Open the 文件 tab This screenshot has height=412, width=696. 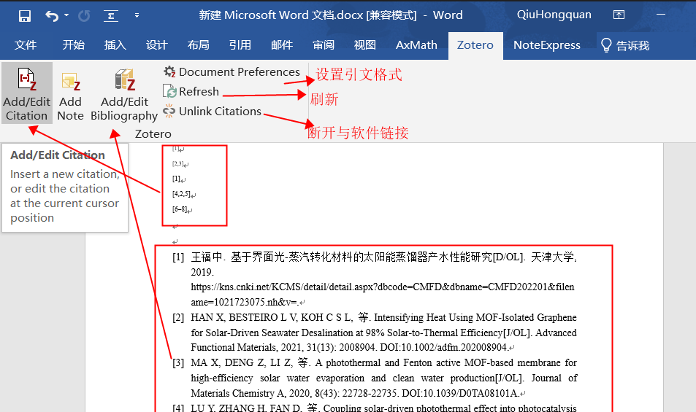pos(26,45)
